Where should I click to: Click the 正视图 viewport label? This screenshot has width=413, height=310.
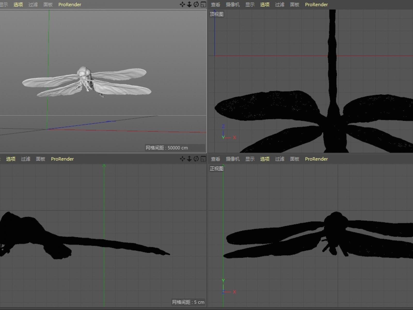click(217, 168)
